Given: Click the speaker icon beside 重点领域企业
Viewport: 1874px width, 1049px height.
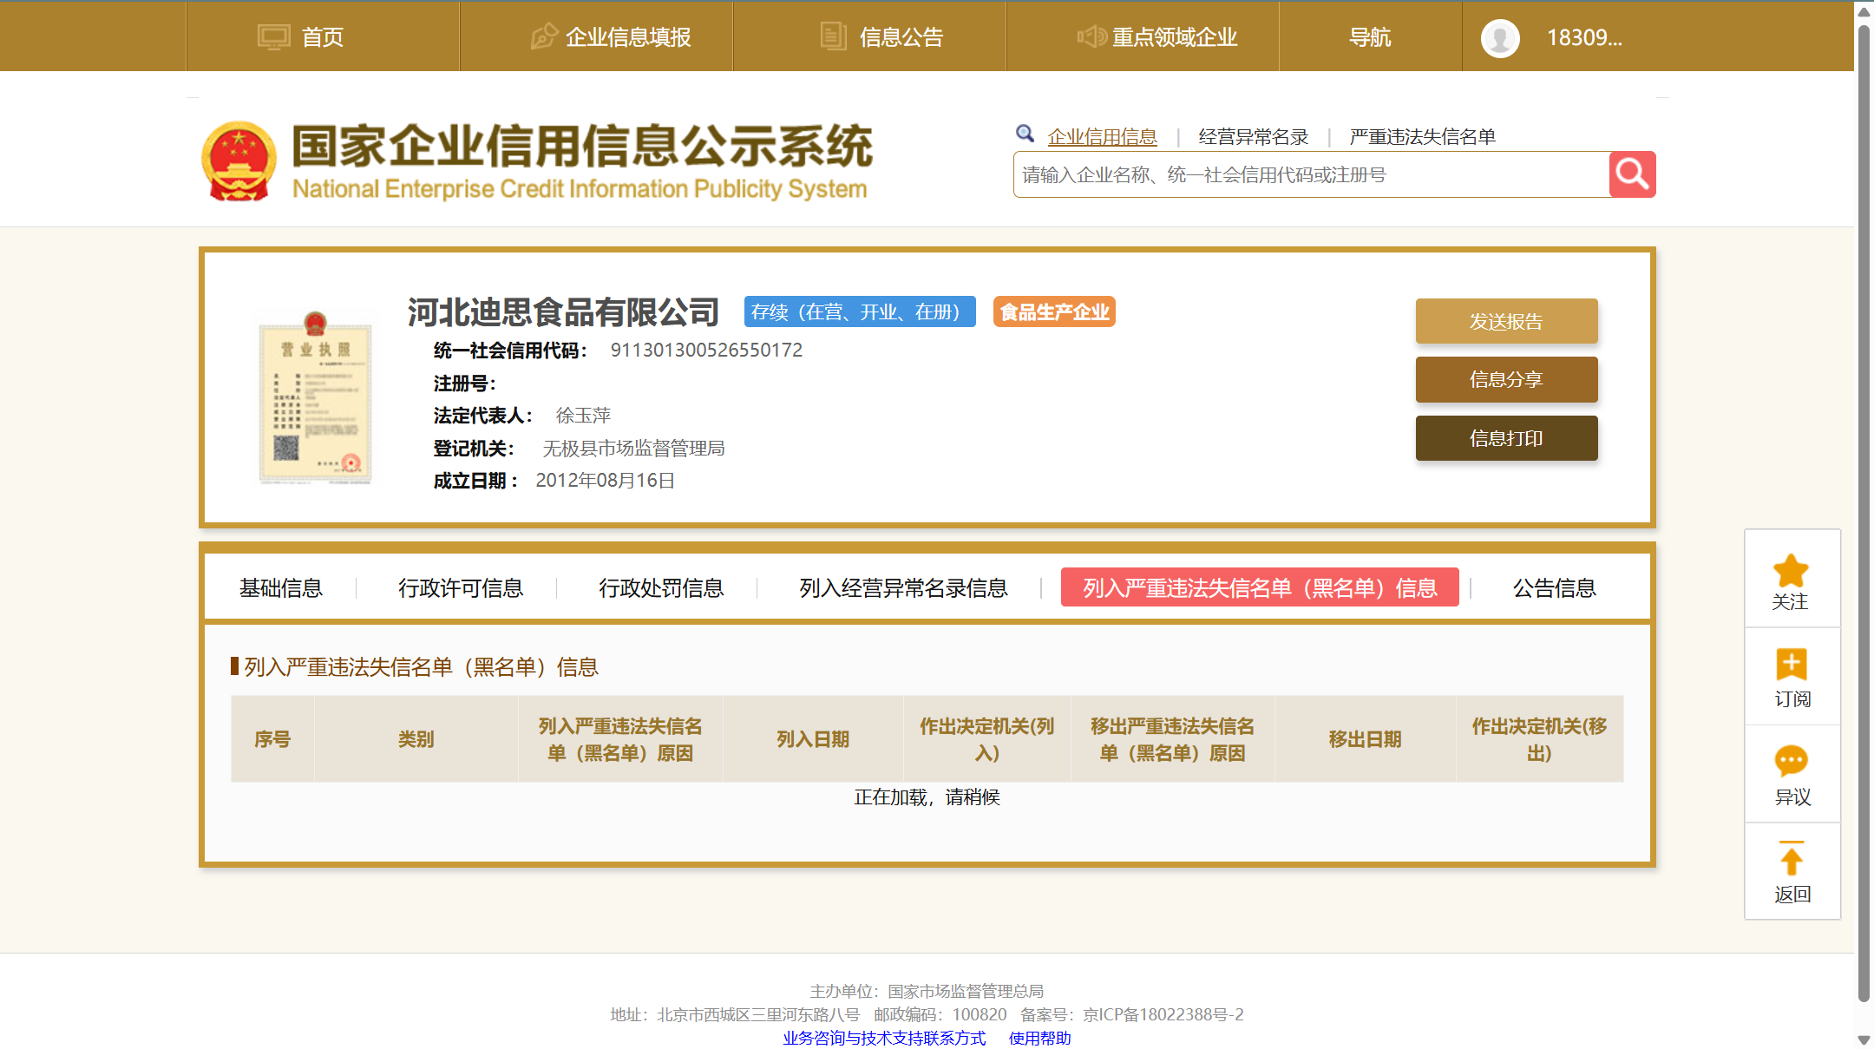Looking at the screenshot, I should coord(1091,36).
